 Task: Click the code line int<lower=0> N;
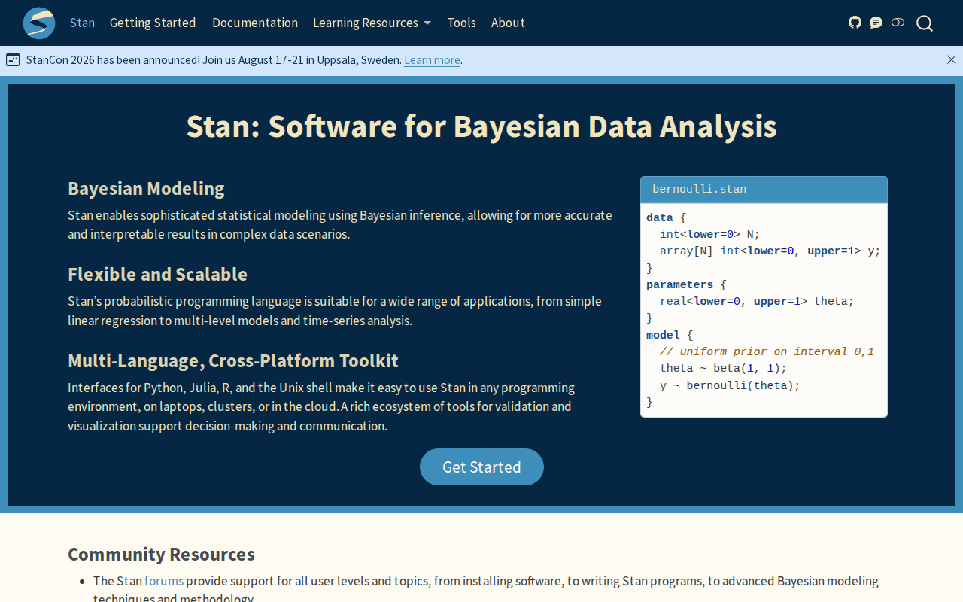click(x=709, y=234)
